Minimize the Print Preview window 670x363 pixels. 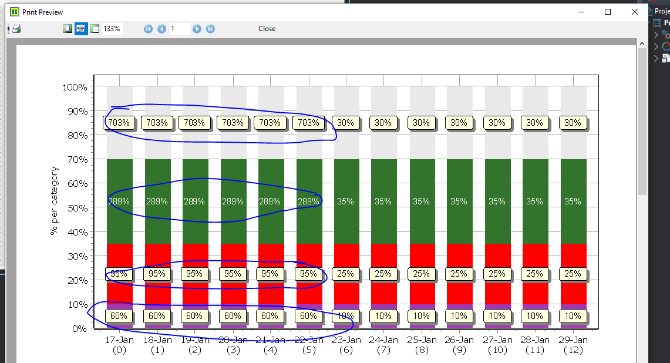tap(581, 12)
